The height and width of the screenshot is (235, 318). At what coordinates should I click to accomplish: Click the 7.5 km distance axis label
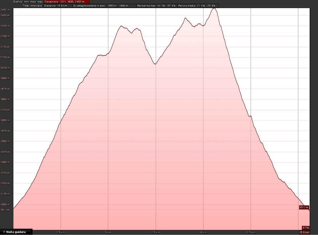pyautogui.click(x=156, y=232)
